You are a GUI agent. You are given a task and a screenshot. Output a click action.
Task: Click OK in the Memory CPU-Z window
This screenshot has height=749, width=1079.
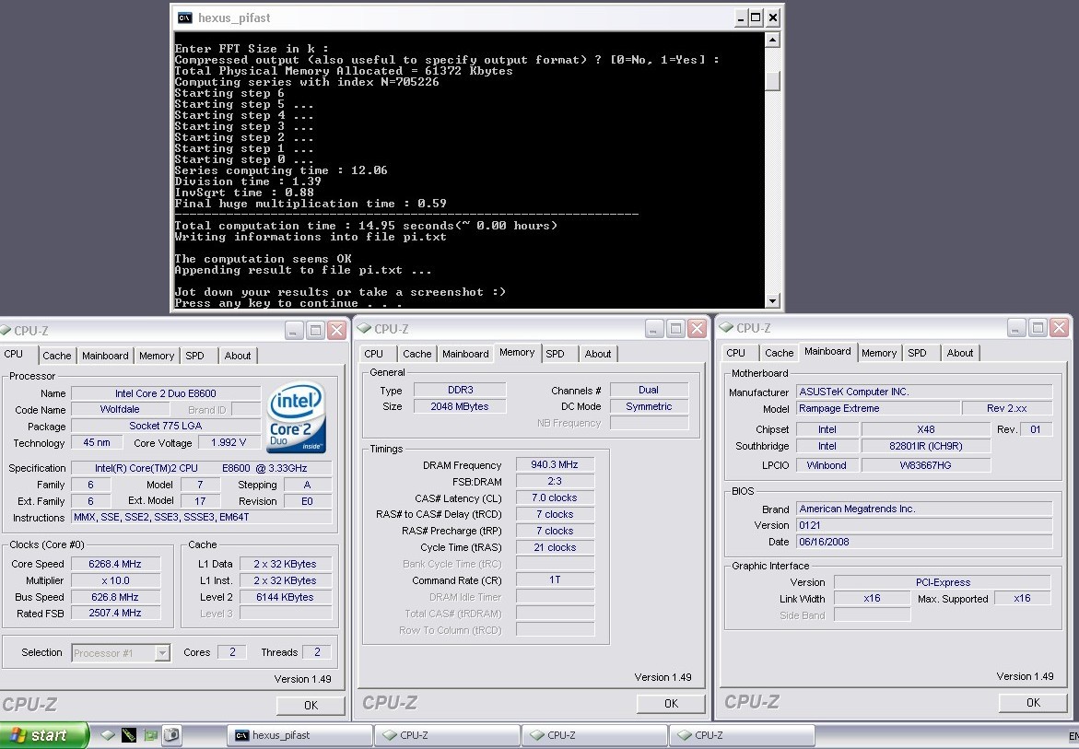671,704
